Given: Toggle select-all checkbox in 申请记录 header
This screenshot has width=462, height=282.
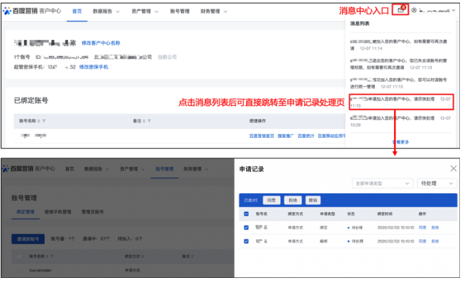Looking at the screenshot, I should tap(246, 213).
